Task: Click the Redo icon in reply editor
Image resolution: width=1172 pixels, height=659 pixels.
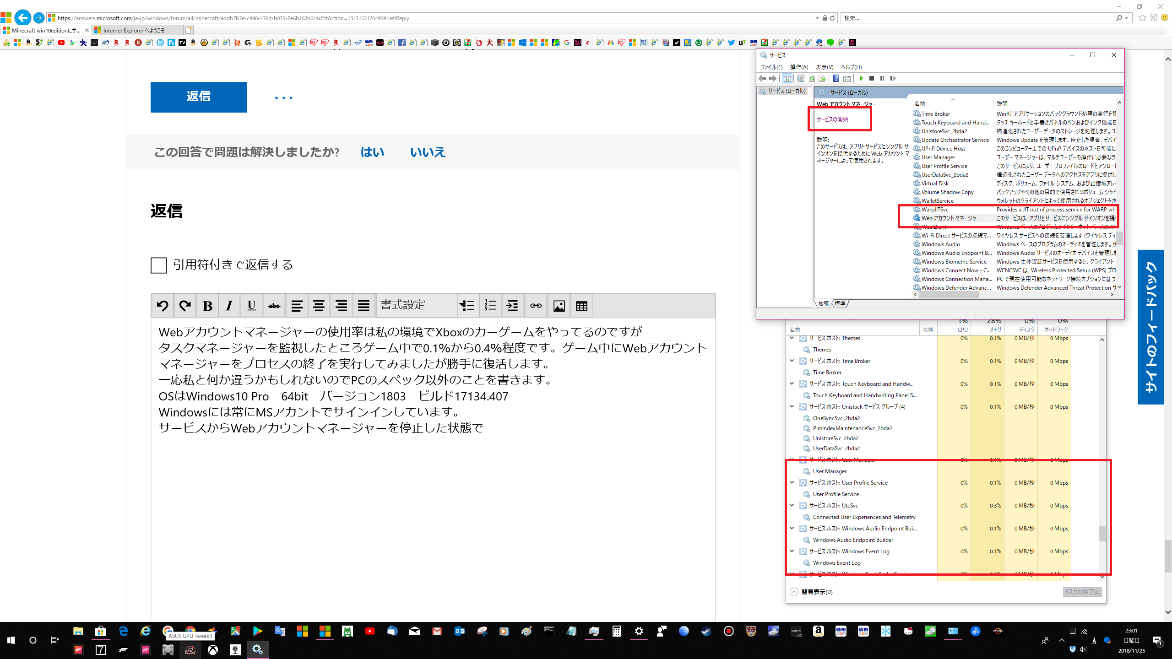Action: coord(185,306)
